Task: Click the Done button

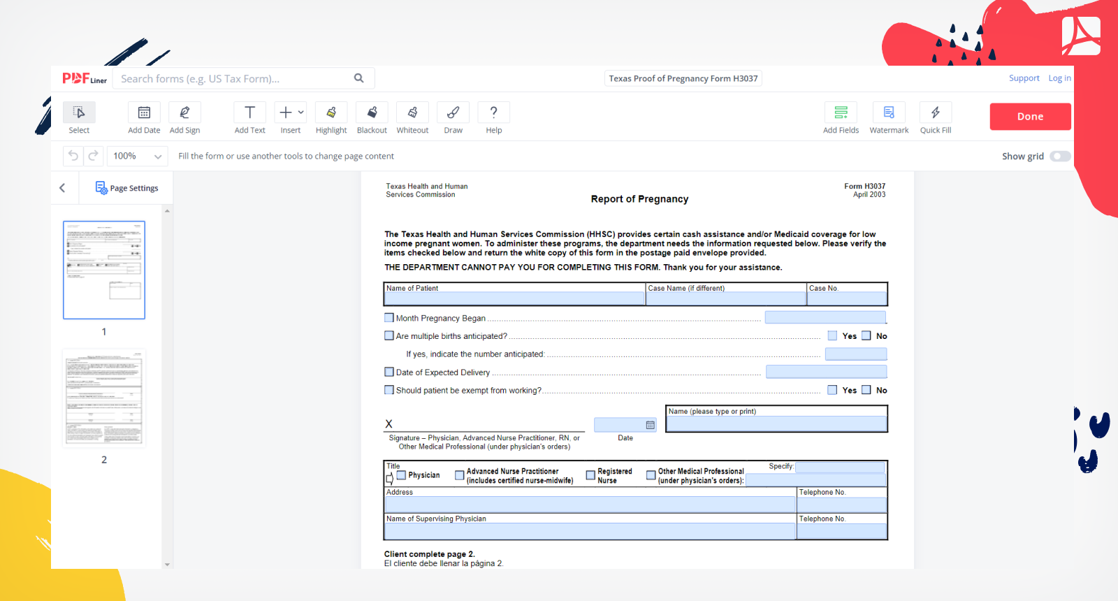Action: pyautogui.click(x=1030, y=117)
